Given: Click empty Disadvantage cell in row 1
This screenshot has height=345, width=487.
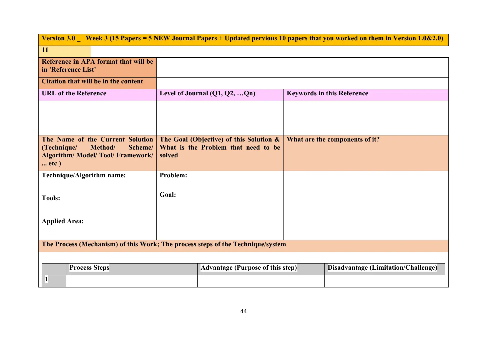Looking at the screenshot, I should 385,281.
